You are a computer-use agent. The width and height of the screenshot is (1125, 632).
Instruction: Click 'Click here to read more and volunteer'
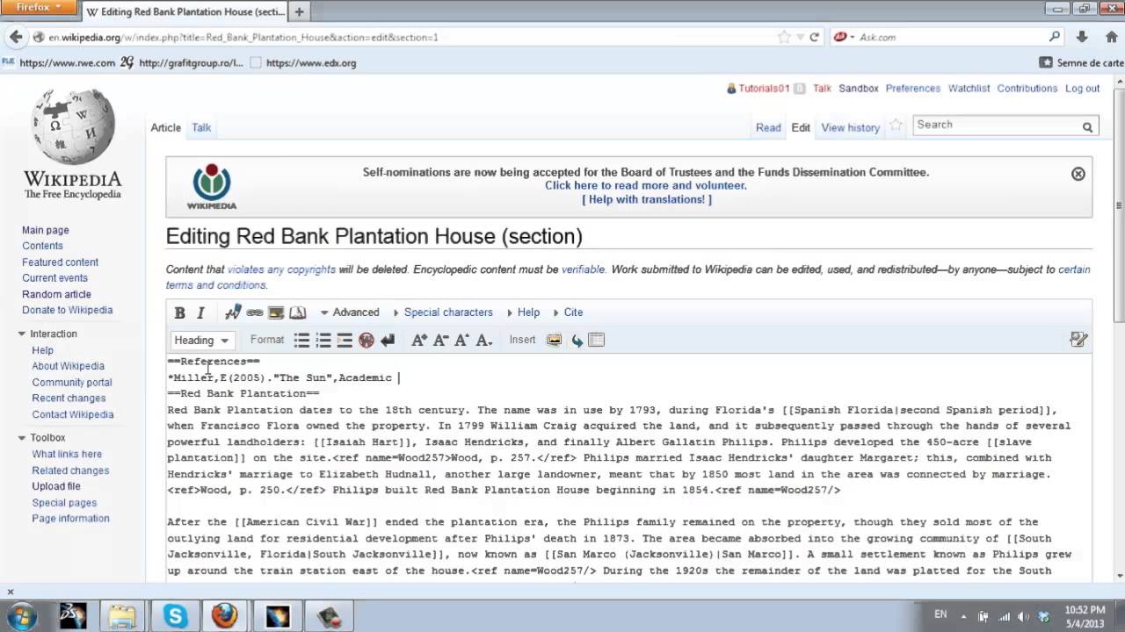(645, 186)
